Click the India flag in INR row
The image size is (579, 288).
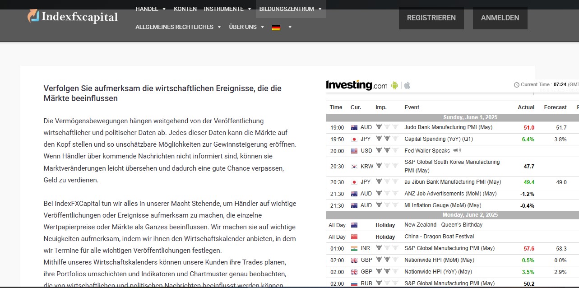click(x=354, y=249)
